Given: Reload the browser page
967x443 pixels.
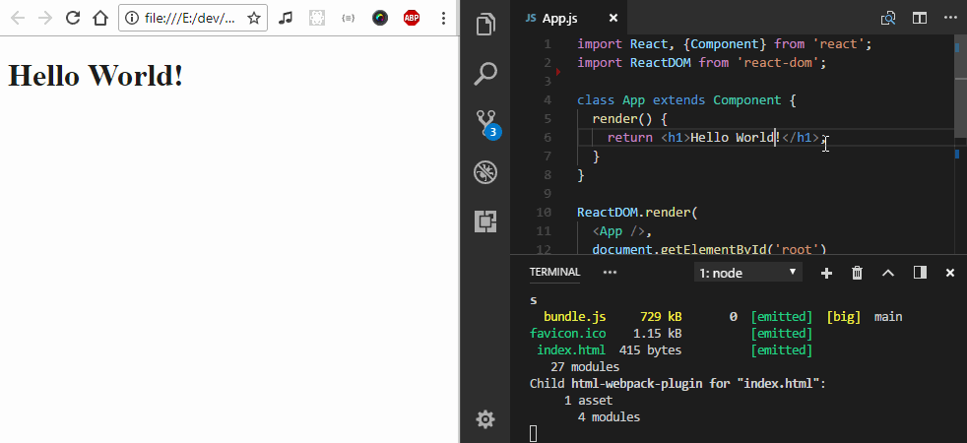Looking at the screenshot, I should 72,18.
